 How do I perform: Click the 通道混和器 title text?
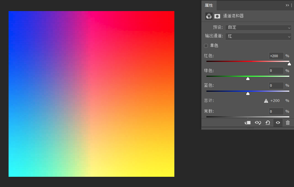[x=233, y=16]
